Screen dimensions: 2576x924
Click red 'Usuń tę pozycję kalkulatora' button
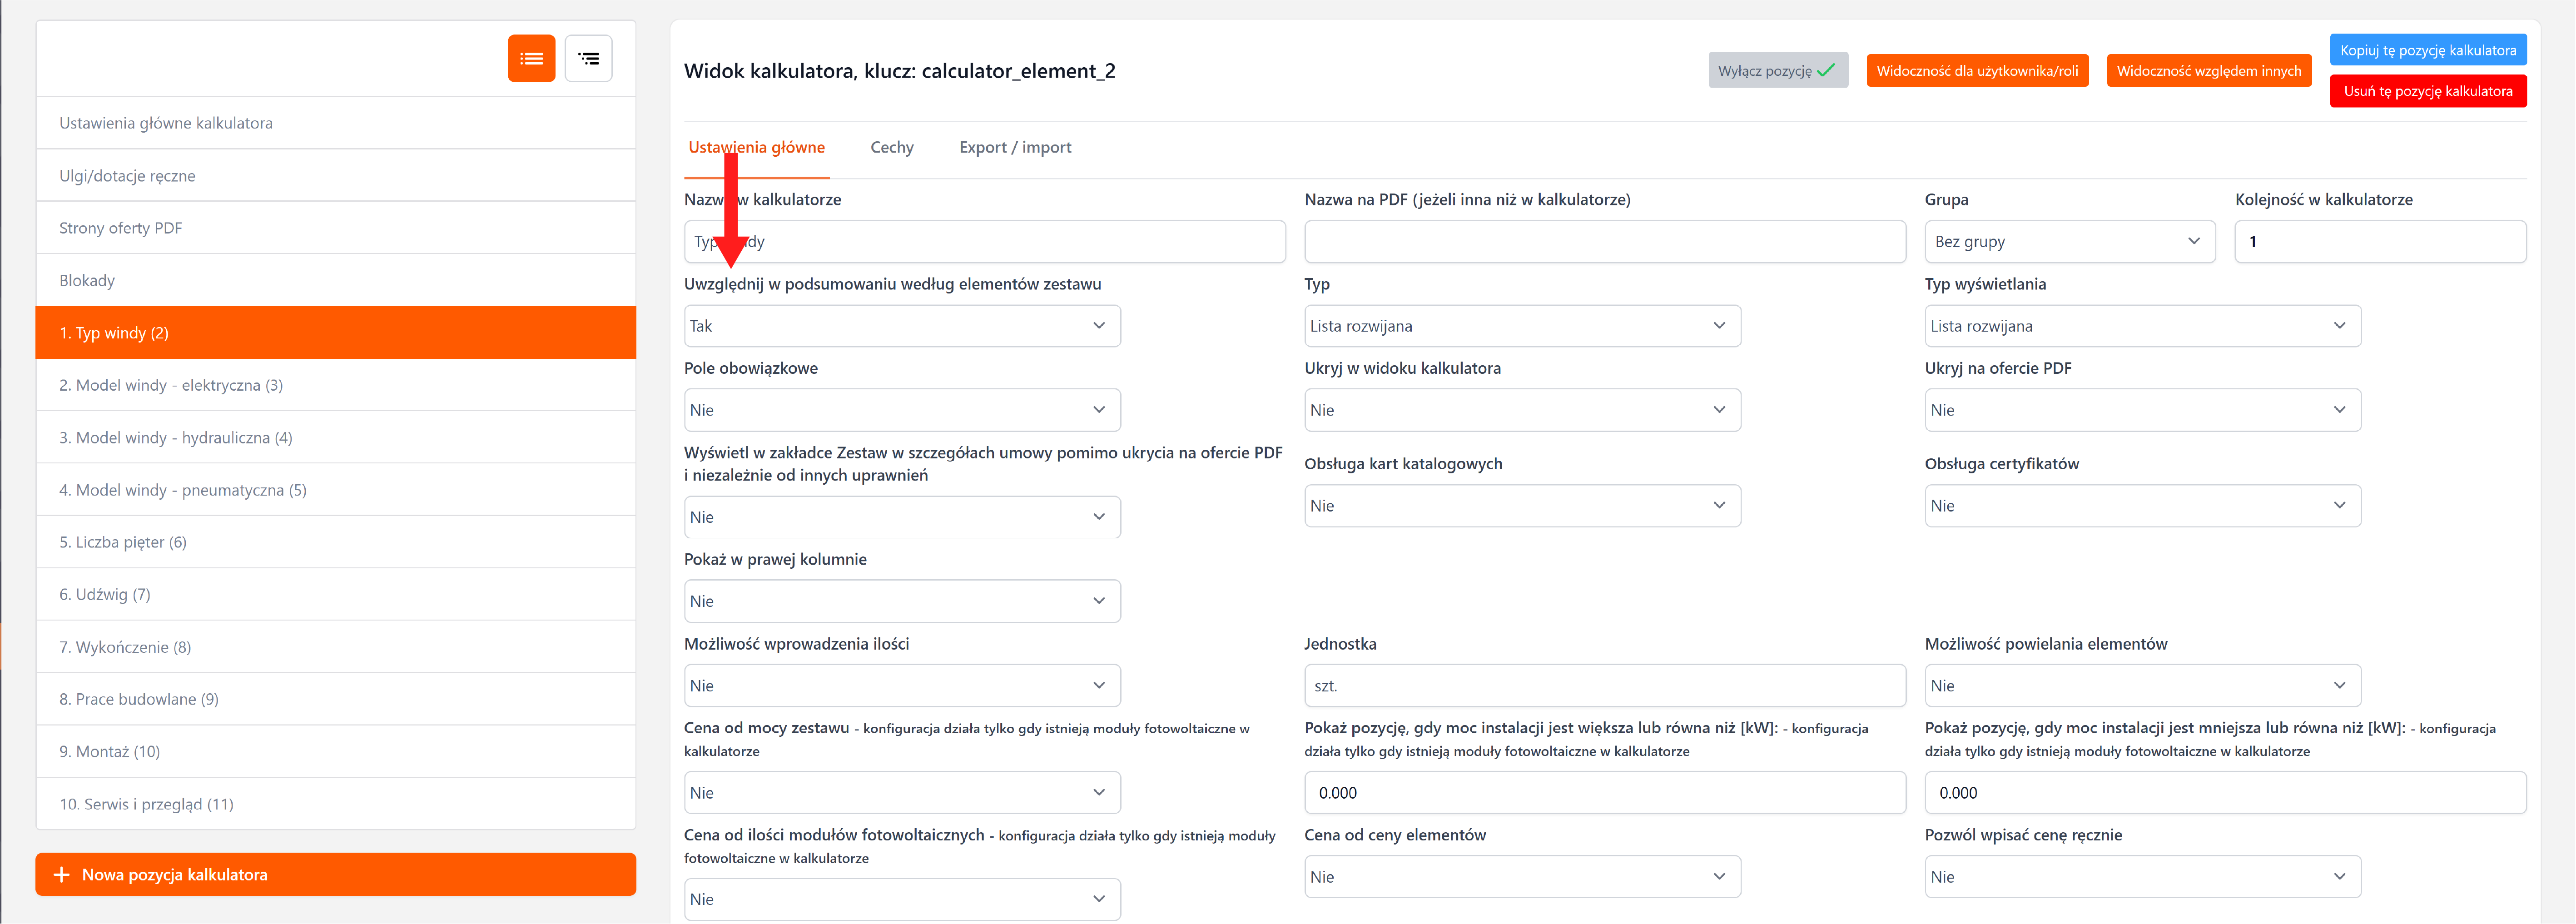pyautogui.click(x=2427, y=91)
